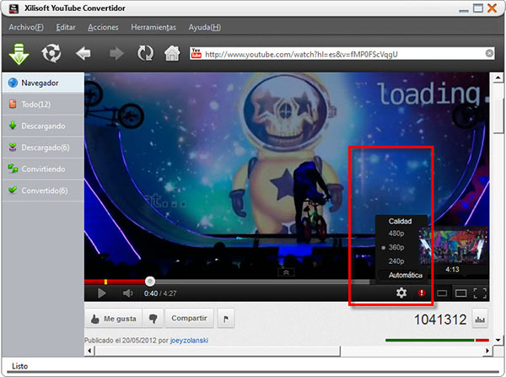This screenshot has height=377, width=506.
Task: Play the video with the play button
Action: (x=102, y=293)
